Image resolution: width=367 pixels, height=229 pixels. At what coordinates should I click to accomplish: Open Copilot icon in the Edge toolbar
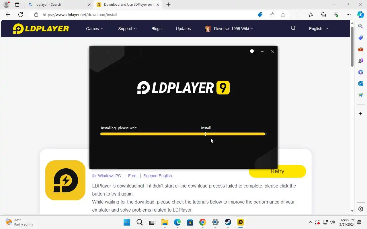click(361, 15)
